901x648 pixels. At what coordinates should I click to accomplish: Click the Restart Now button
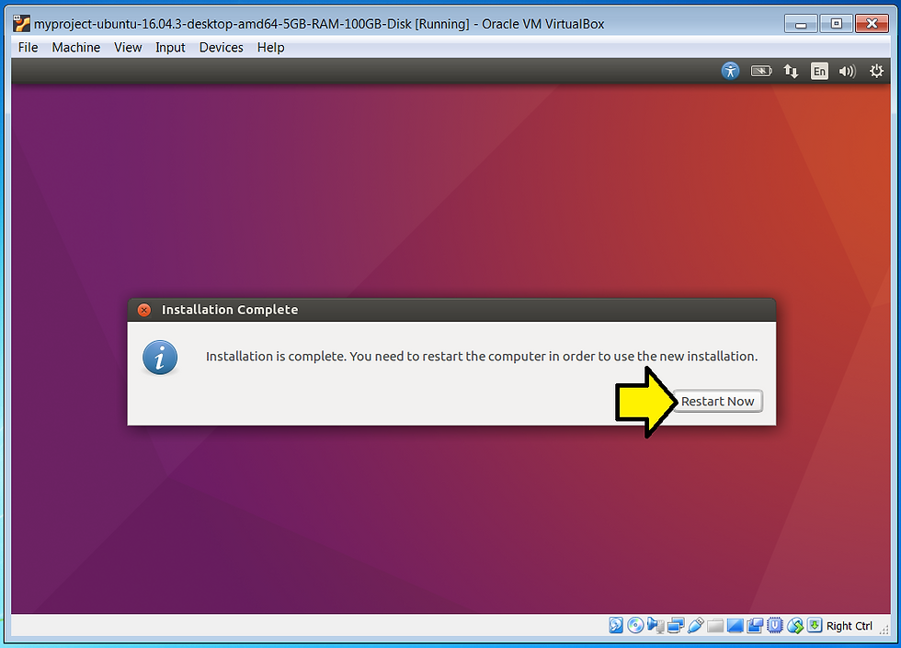(718, 401)
